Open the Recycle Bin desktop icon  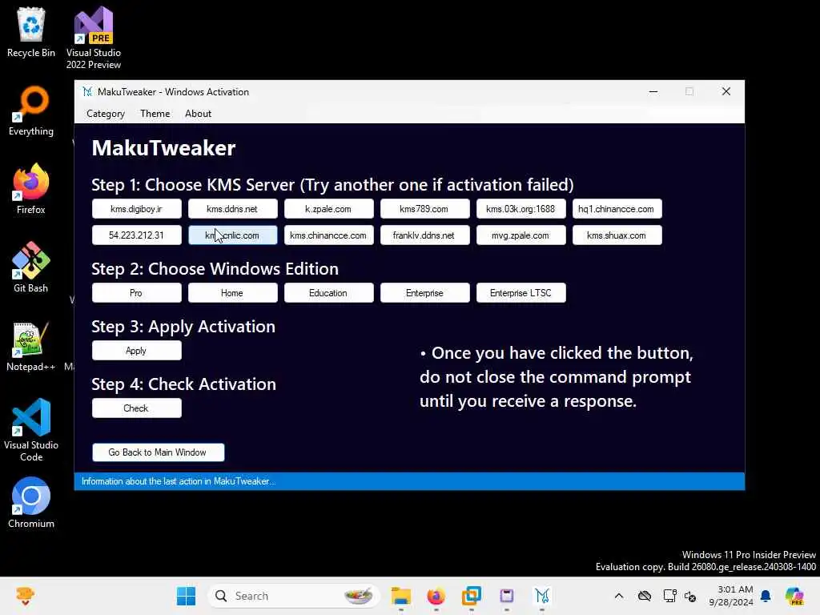coord(31,32)
